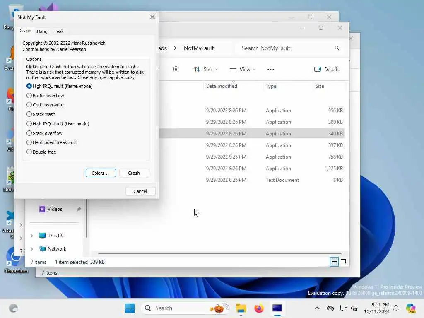Open the Windows Start menu
This screenshot has height=318, width=424.
click(130, 308)
